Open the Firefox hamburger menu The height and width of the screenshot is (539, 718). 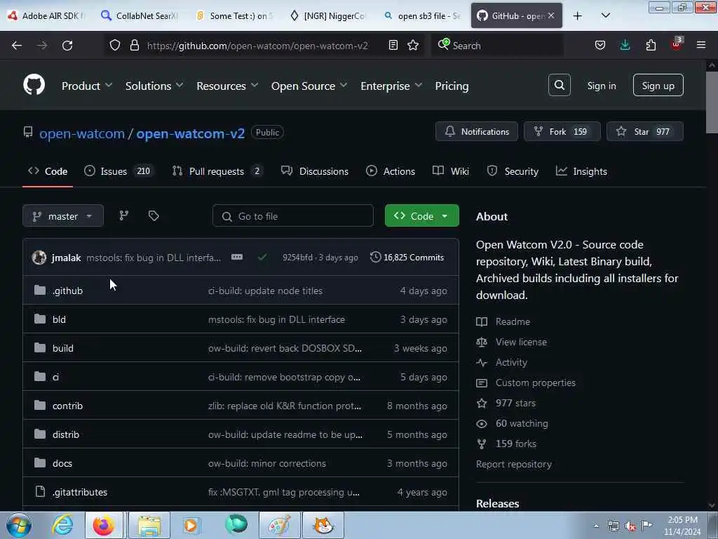[x=700, y=45]
